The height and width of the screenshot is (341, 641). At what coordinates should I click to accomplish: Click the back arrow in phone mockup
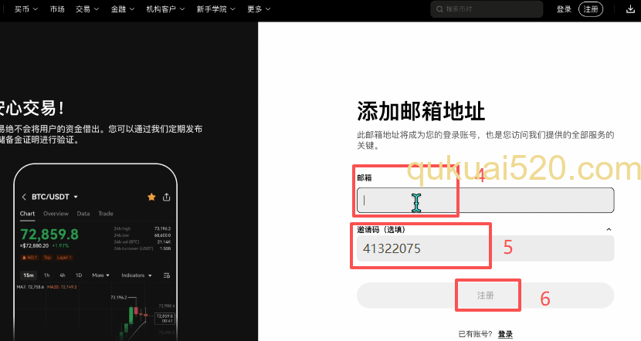point(24,197)
